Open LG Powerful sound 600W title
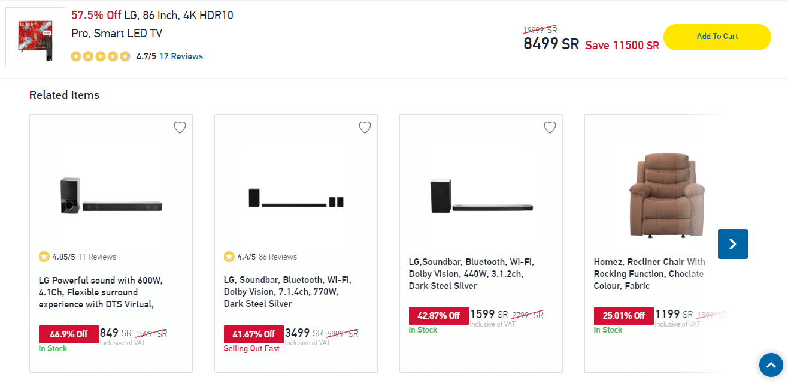Screen dimensions: 788x383 click(x=101, y=292)
